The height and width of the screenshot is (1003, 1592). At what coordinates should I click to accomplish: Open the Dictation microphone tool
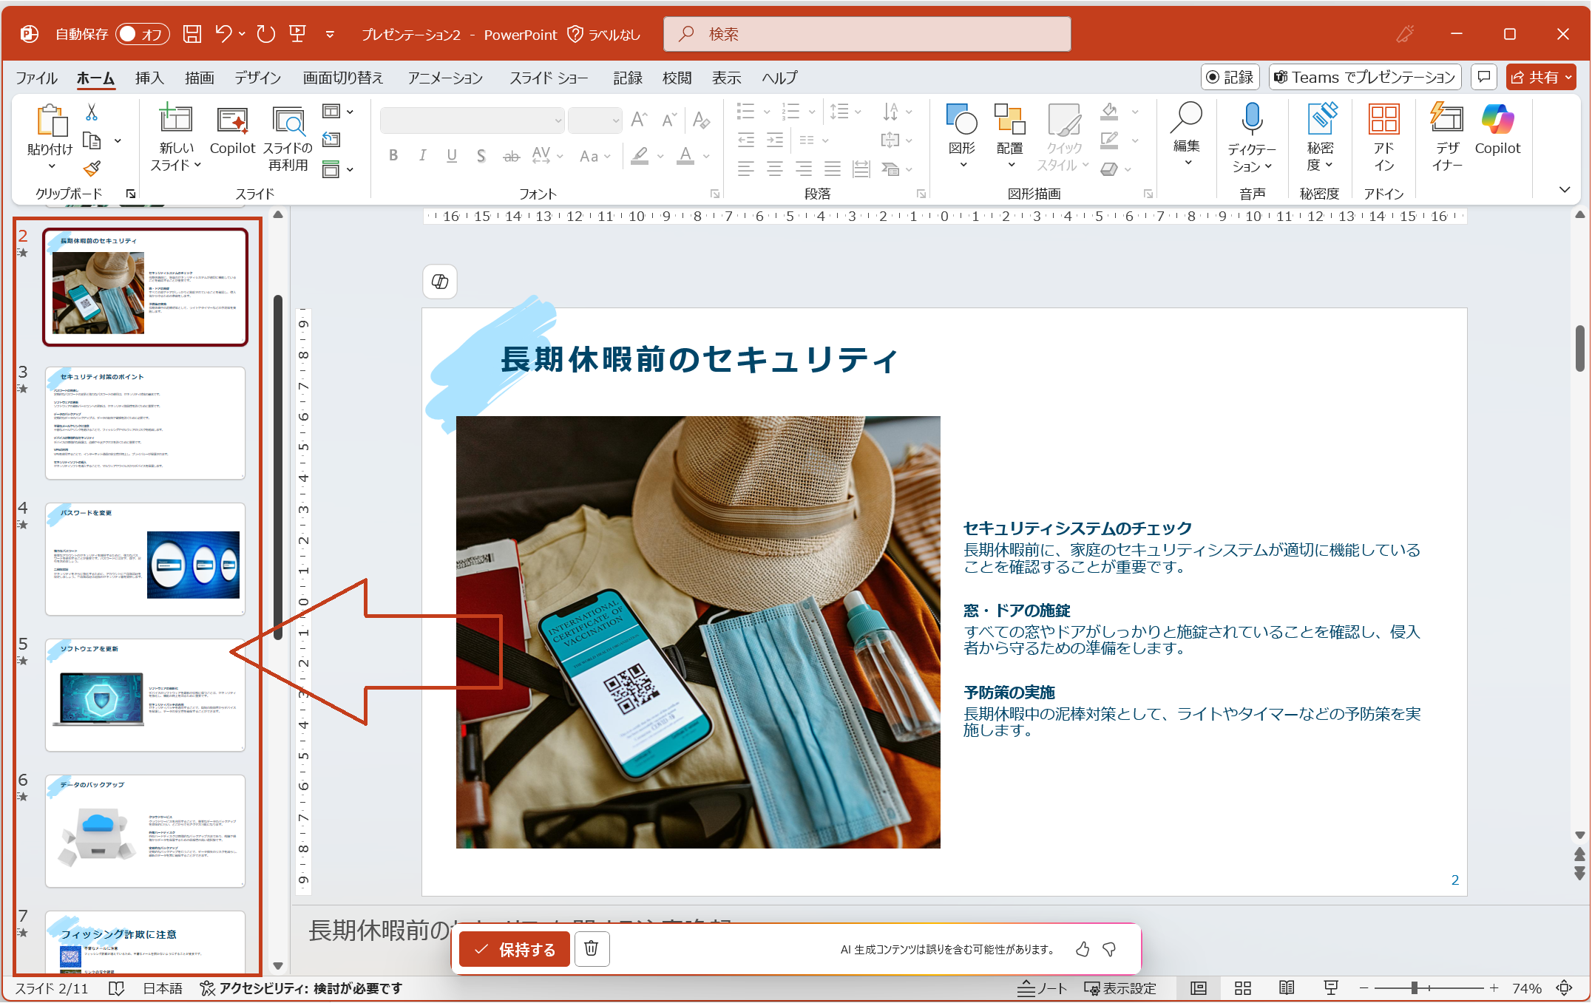(1251, 118)
